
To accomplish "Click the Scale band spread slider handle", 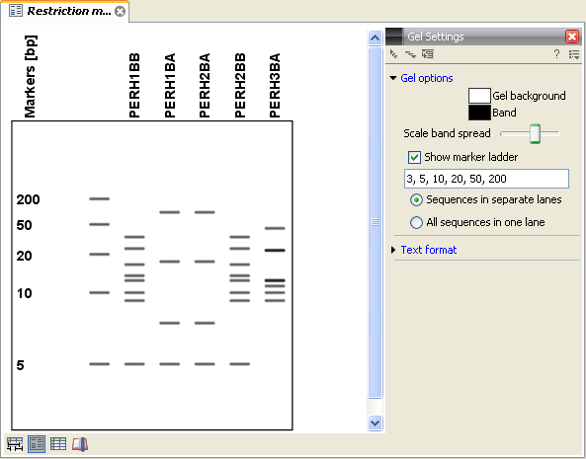I will click(535, 133).
